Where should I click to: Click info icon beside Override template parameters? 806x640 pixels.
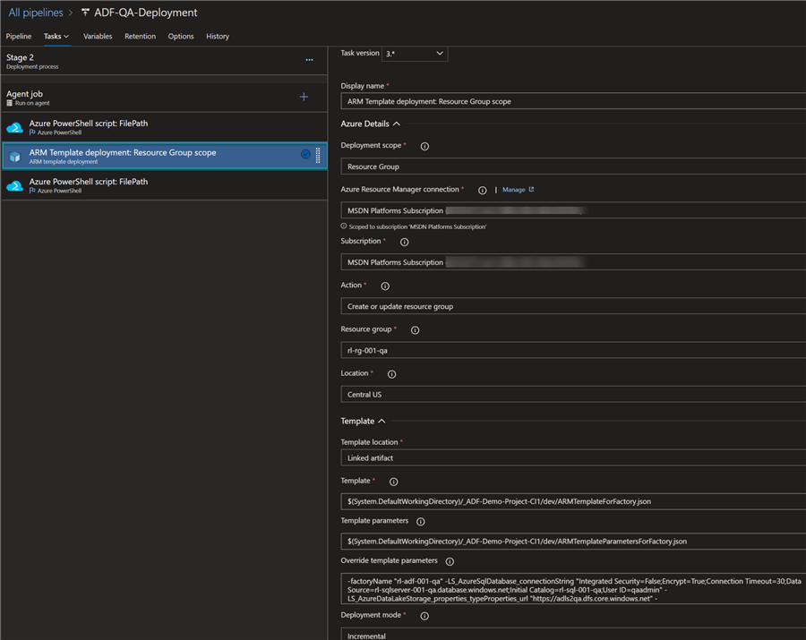450,561
